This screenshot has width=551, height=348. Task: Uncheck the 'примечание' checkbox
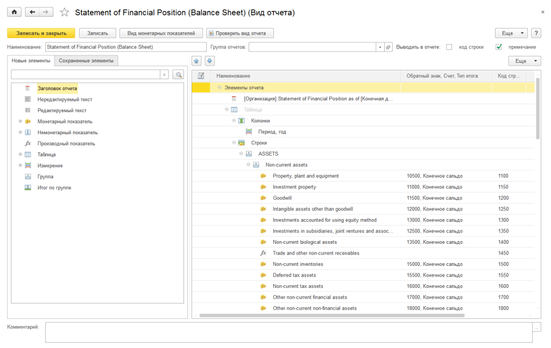[498, 47]
